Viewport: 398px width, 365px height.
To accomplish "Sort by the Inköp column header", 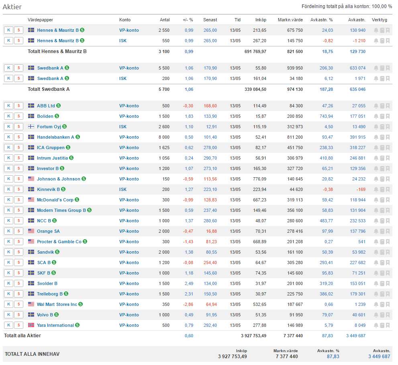I will [x=261, y=20].
